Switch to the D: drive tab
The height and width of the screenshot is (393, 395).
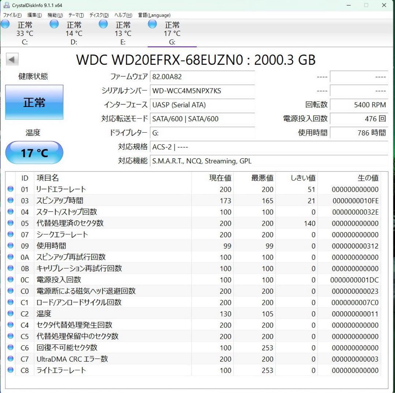[x=73, y=32]
